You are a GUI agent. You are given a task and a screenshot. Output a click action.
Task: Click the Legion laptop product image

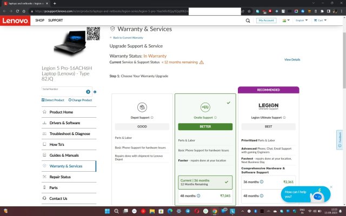point(70,42)
